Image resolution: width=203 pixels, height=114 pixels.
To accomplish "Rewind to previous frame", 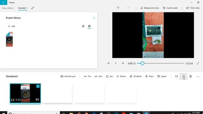I will click(x=108, y=63).
